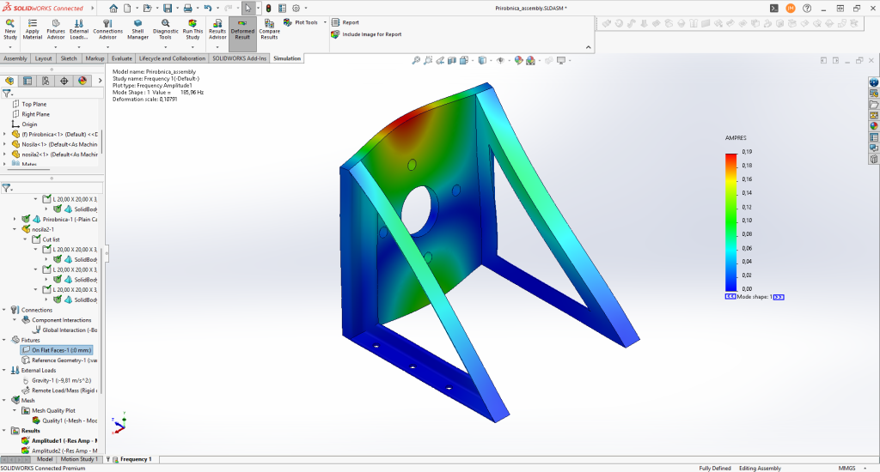880x472 pixels.
Task: Open the Custom Properties icon in the task pane
Action: (874, 137)
